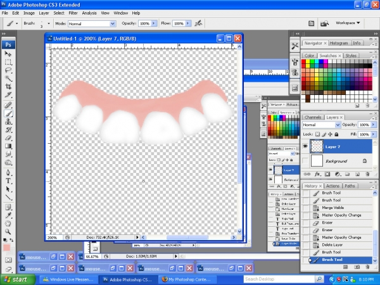Open the tool preset picker arrow

point(16,23)
